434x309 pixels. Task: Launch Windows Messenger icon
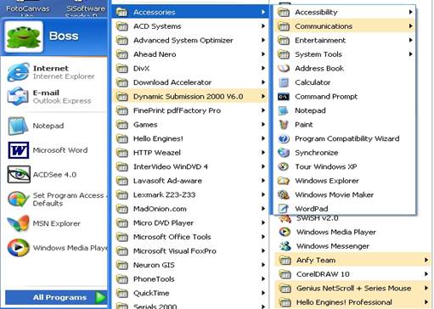click(x=285, y=246)
